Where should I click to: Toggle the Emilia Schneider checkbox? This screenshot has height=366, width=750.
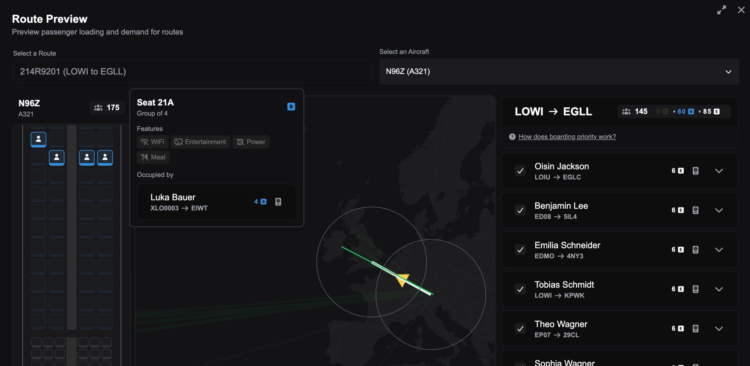click(x=520, y=250)
